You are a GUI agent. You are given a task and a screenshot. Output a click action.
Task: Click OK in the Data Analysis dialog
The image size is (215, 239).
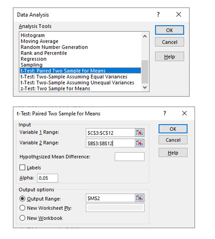tap(170, 30)
